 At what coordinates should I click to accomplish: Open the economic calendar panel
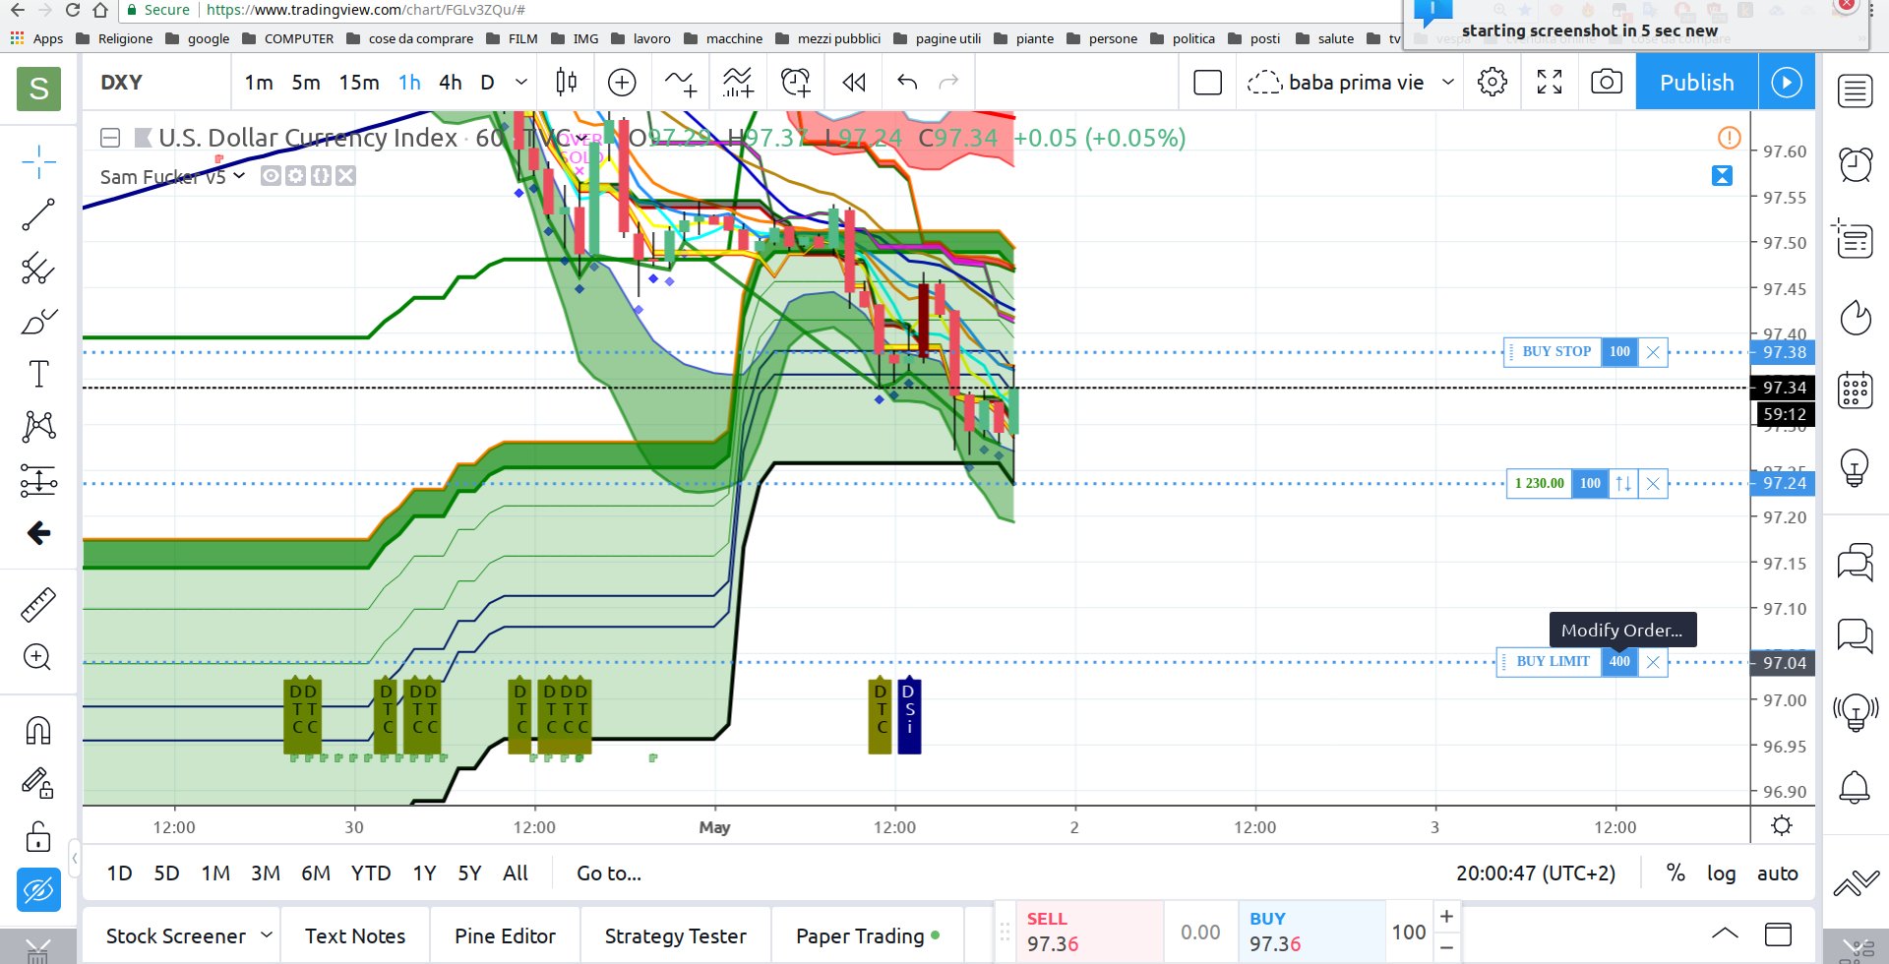1856,391
